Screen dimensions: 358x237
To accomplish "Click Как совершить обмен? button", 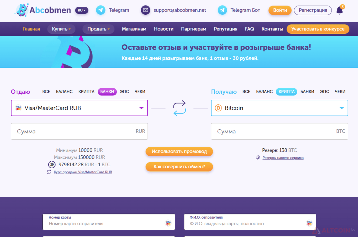I will click(x=179, y=167).
